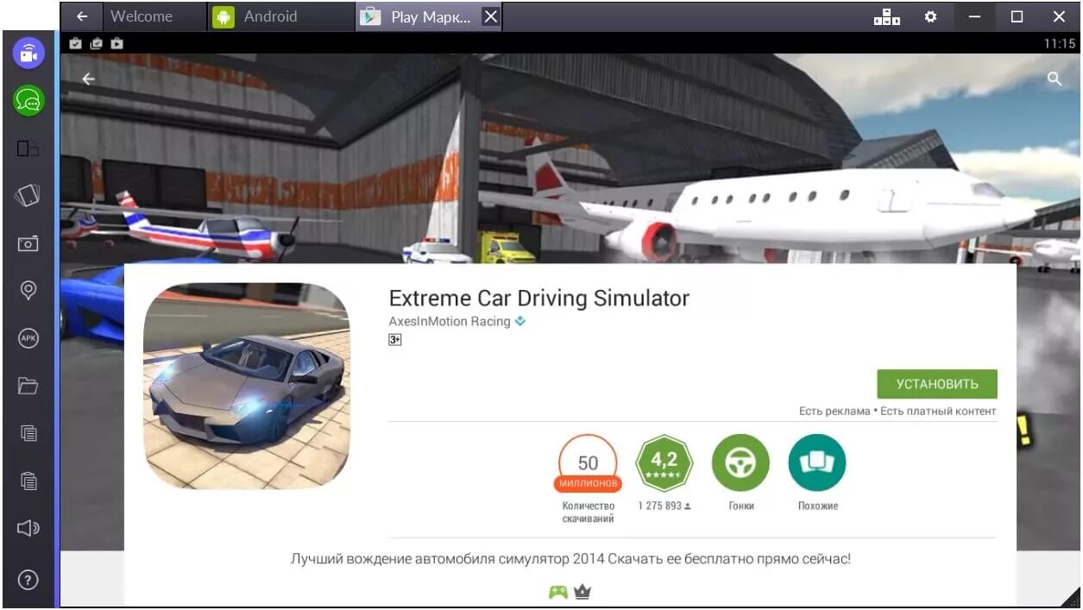Viewport: 1083px width, 610px height.
Task: Open the help question mark icon
Action: tap(28, 581)
